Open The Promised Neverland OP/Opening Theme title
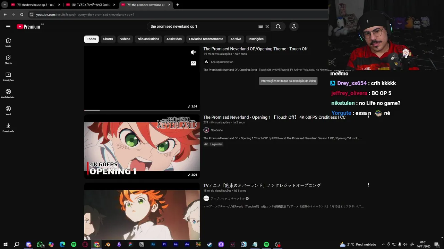This screenshot has width=444, height=249. point(255,49)
